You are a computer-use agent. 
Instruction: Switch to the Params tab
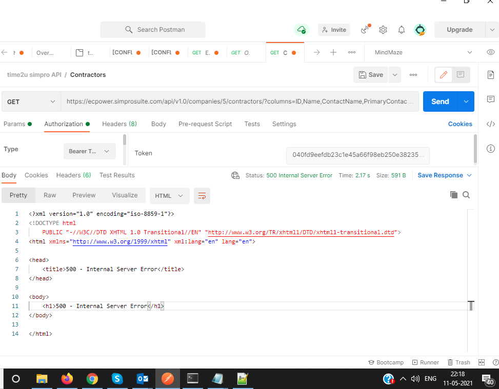click(17, 124)
